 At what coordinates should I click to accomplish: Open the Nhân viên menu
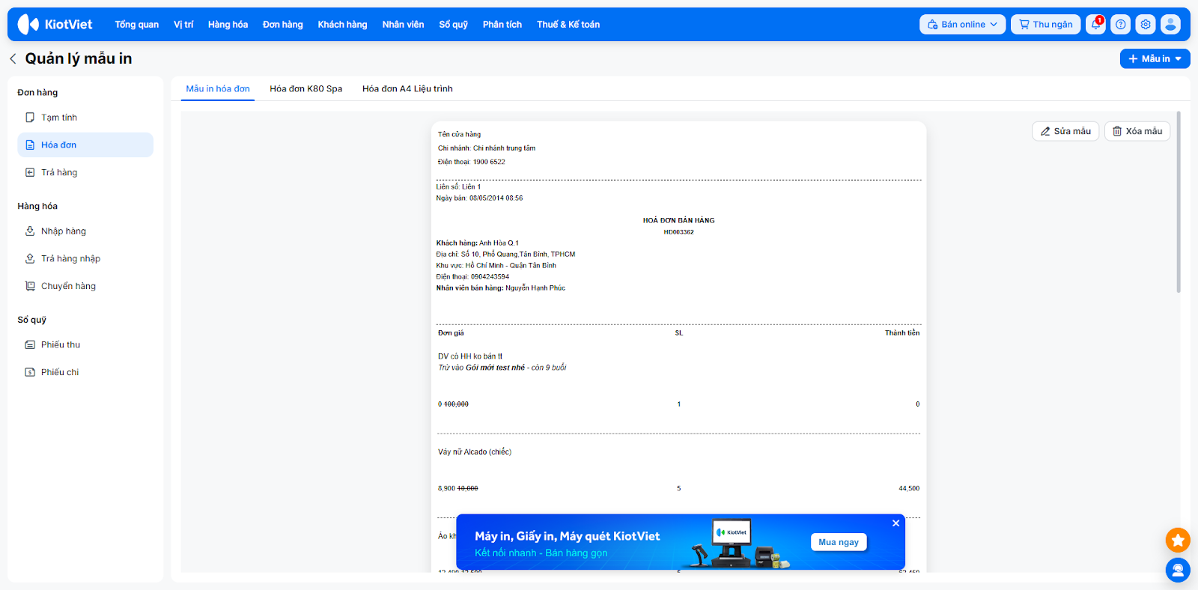click(x=403, y=25)
